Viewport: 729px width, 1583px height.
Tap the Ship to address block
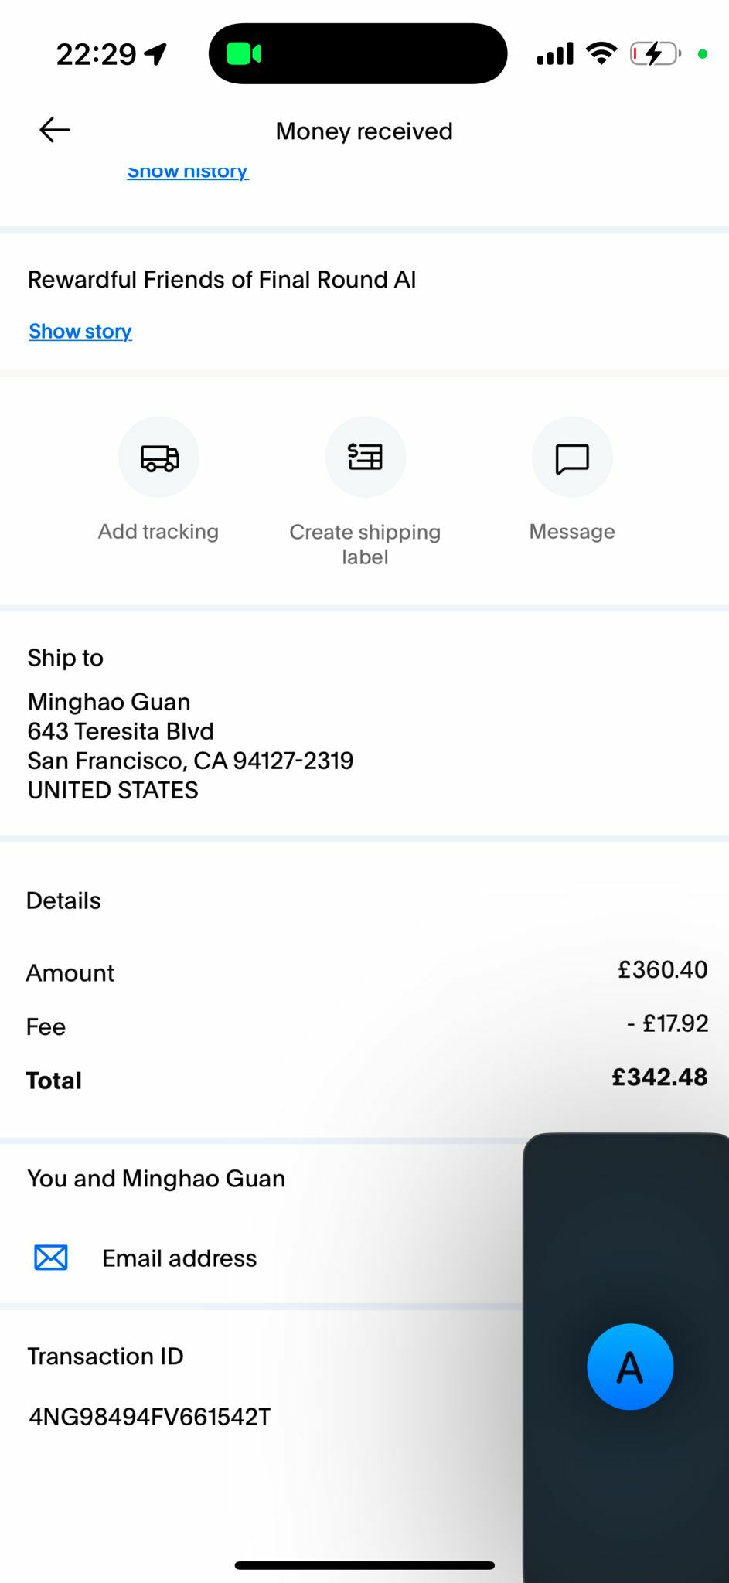(x=190, y=745)
